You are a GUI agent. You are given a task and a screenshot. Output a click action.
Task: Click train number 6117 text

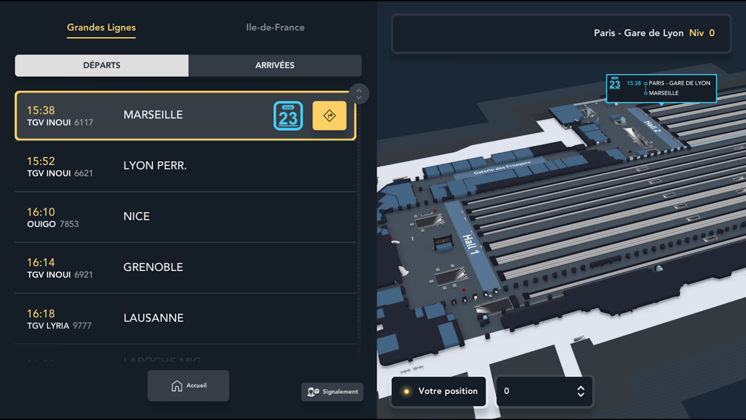[x=84, y=123]
